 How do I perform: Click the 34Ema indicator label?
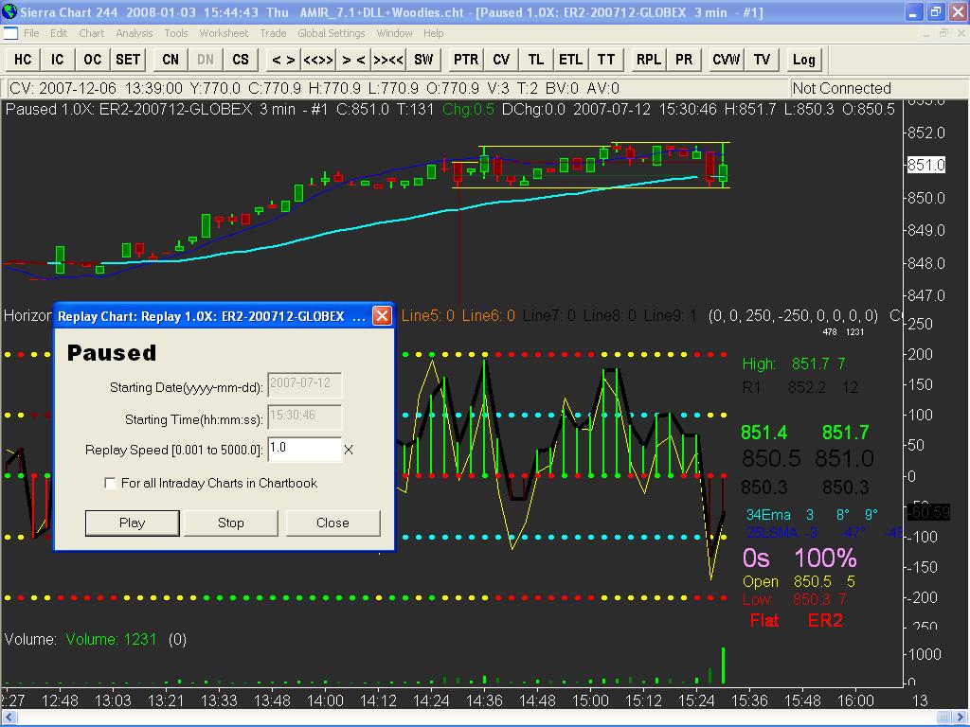point(768,514)
